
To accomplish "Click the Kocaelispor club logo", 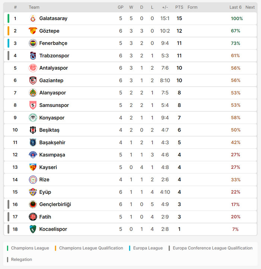I will 33,229.
